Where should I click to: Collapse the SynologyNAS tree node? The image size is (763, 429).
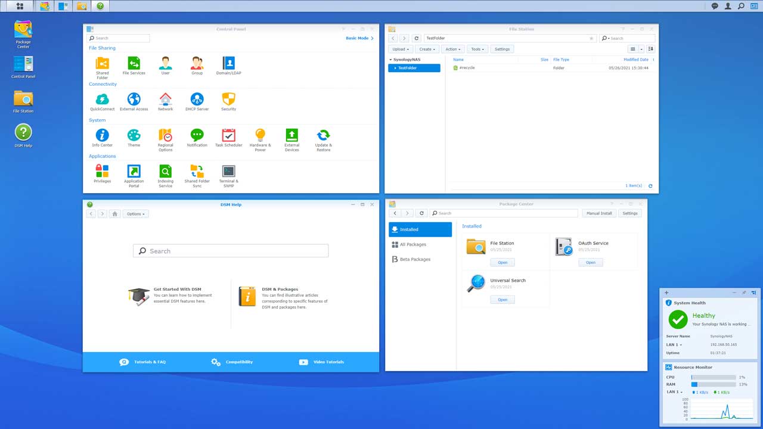click(x=391, y=60)
